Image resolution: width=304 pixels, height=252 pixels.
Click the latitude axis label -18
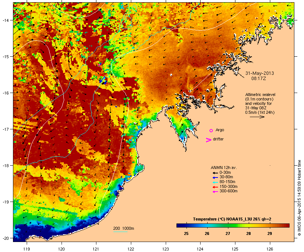click(5, 166)
